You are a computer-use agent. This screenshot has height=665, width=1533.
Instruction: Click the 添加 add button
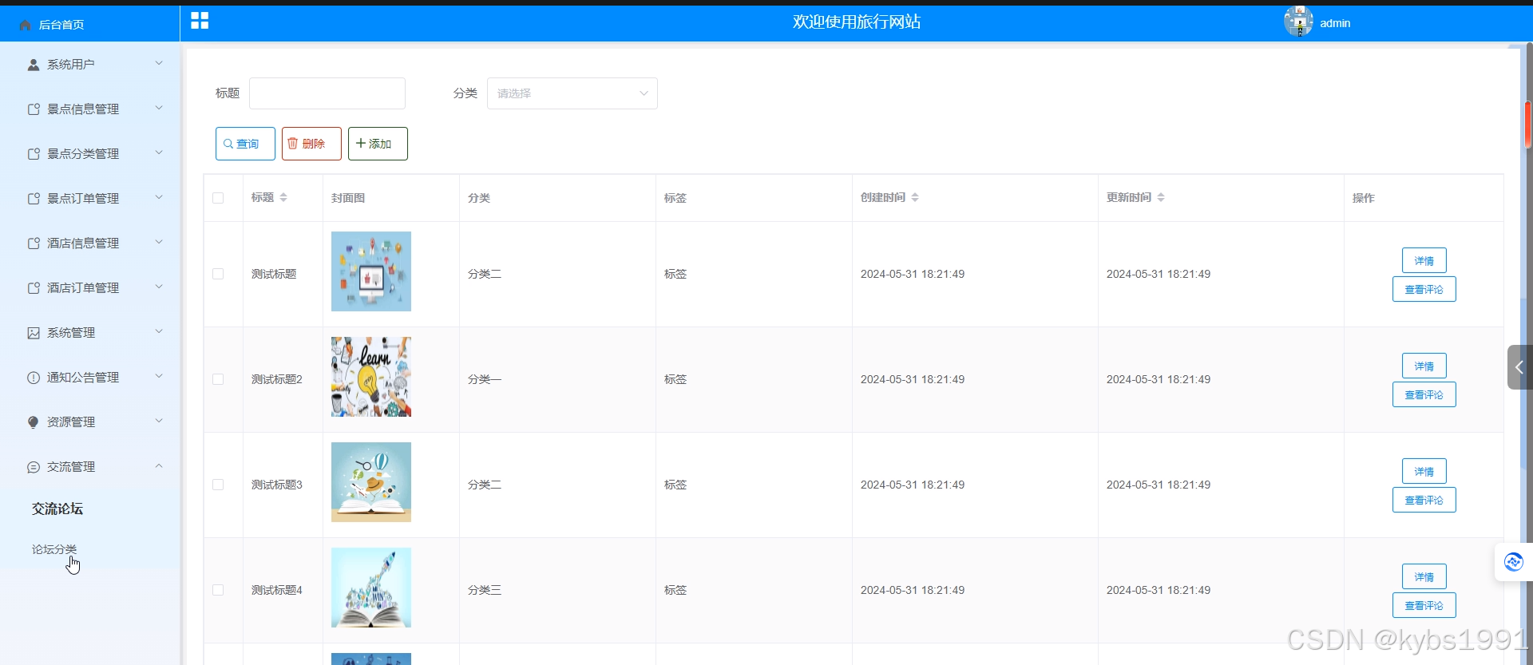coord(378,144)
